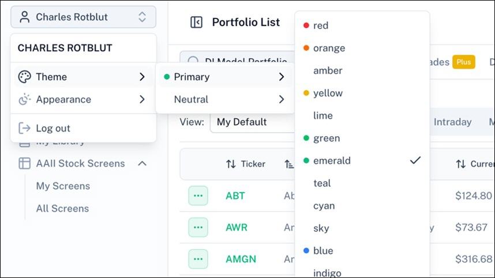Collapse the AAII Stock Screens section
The height and width of the screenshot is (278, 495).
(x=142, y=163)
